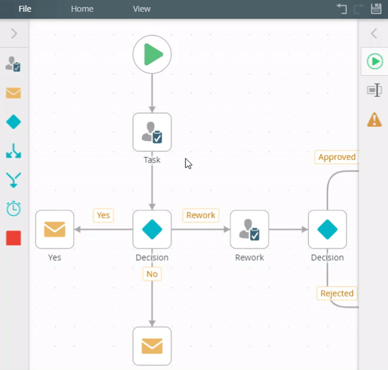Select the Email step in the toolbox

point(14,93)
